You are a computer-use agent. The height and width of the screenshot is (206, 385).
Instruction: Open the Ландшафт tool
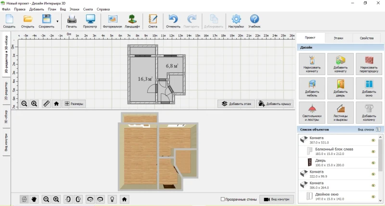[132, 21]
